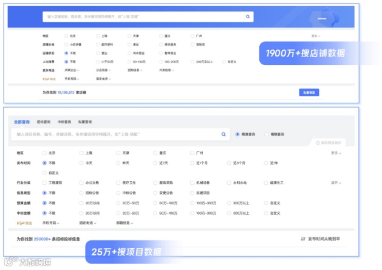The width and height of the screenshot is (382, 270).
Task: Check the 美发 store category
Action: (x=129, y=44)
